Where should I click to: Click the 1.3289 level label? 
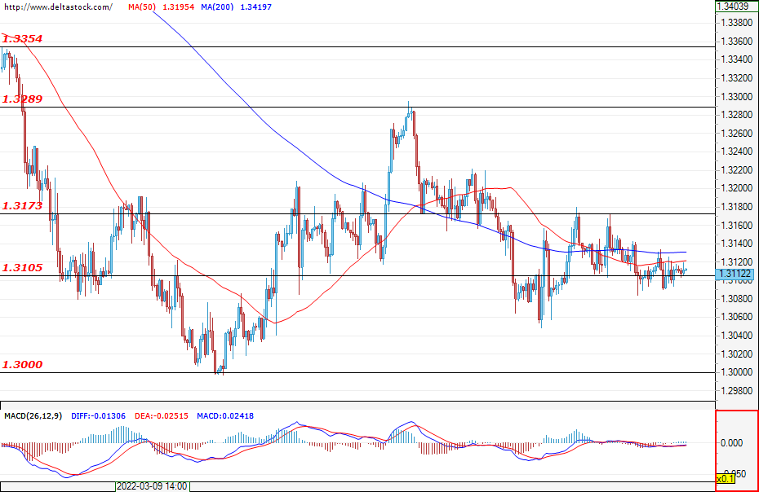(x=22, y=99)
